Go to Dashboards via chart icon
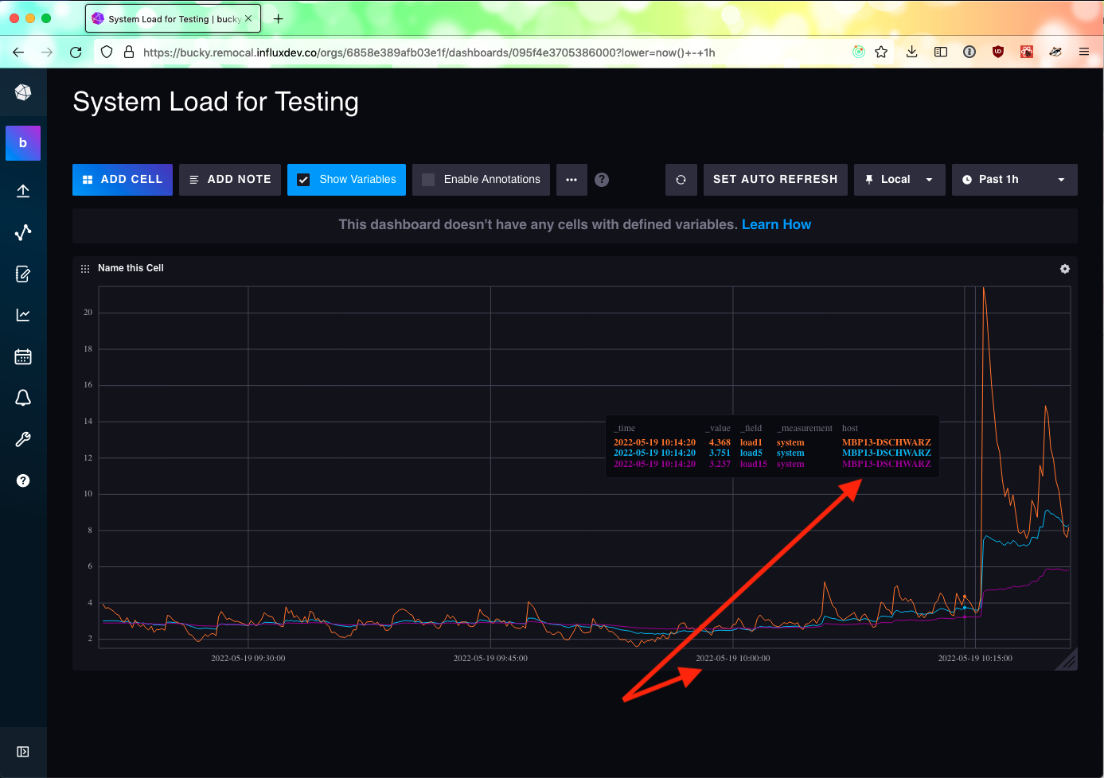This screenshot has width=1104, height=778. pos(23,315)
